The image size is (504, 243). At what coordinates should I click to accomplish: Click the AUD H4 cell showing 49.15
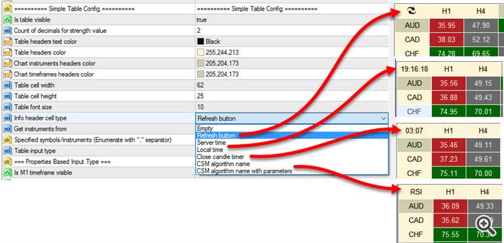(x=483, y=83)
